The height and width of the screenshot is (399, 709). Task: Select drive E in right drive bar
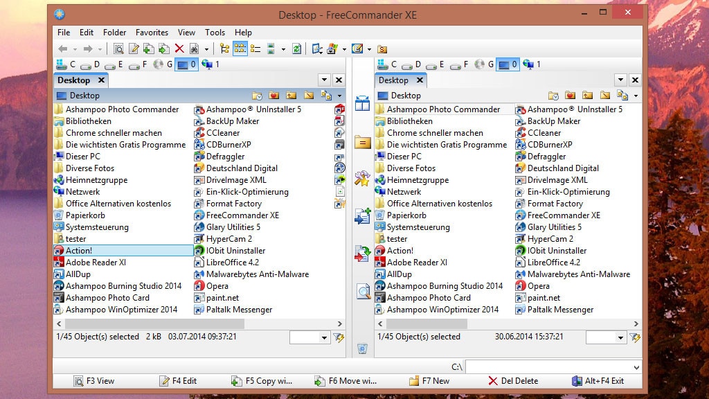(436, 64)
